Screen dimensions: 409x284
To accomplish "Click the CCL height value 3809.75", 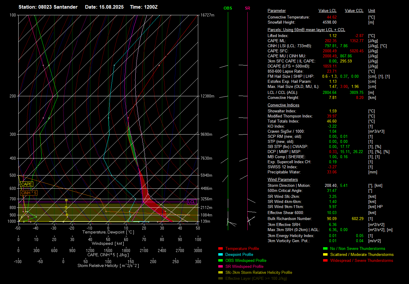I will tap(357, 93).
